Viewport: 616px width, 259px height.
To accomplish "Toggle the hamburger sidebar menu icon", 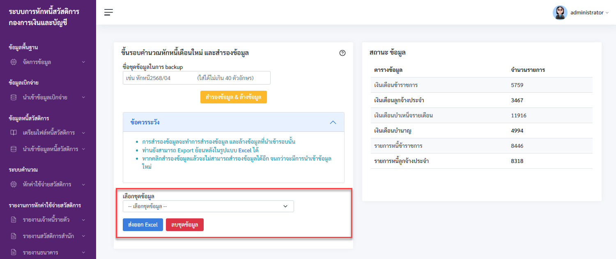I will click(108, 12).
